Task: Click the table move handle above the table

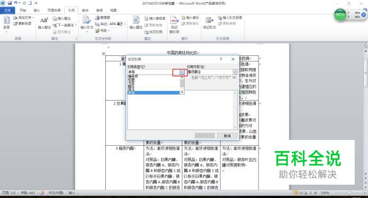Action: 104,54
